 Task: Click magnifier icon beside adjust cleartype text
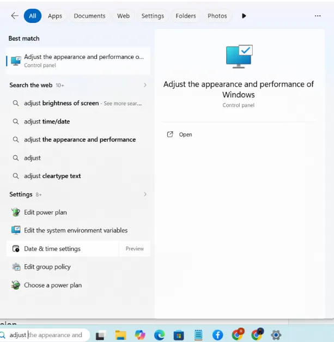pyautogui.click(x=15, y=176)
